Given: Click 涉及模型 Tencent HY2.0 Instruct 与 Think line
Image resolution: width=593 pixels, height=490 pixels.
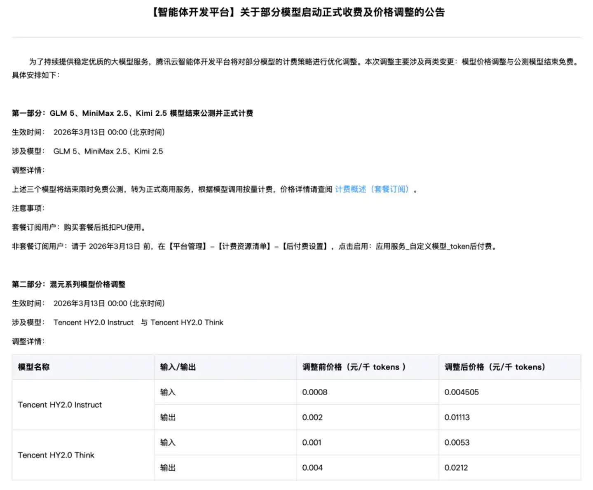Looking at the screenshot, I should point(117,322).
